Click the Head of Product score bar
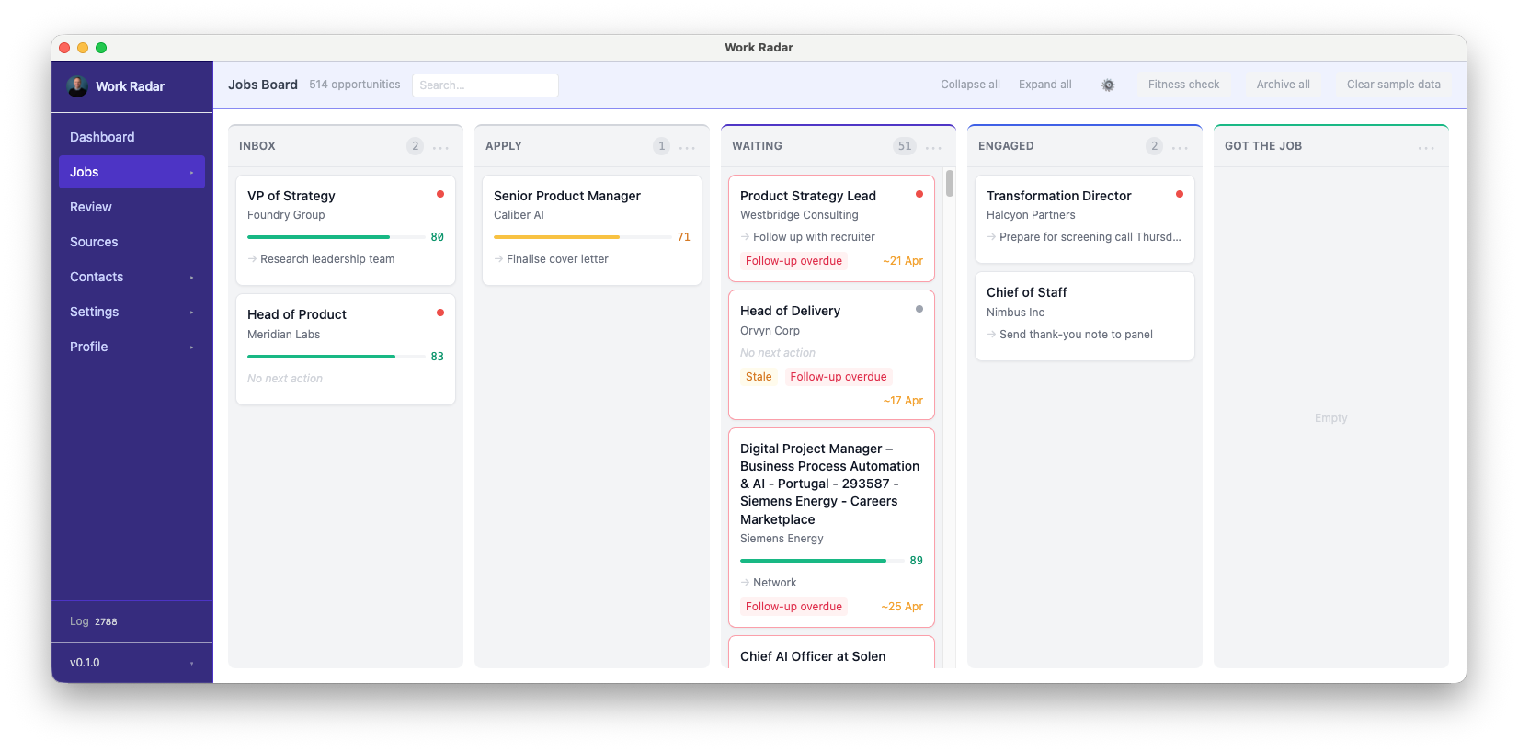 click(336, 357)
